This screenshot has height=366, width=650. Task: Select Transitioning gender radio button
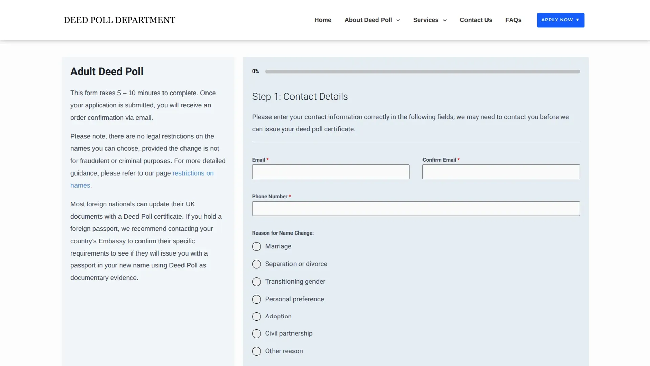click(256, 282)
